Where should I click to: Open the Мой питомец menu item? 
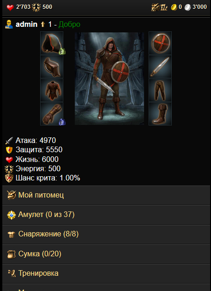tap(106, 195)
